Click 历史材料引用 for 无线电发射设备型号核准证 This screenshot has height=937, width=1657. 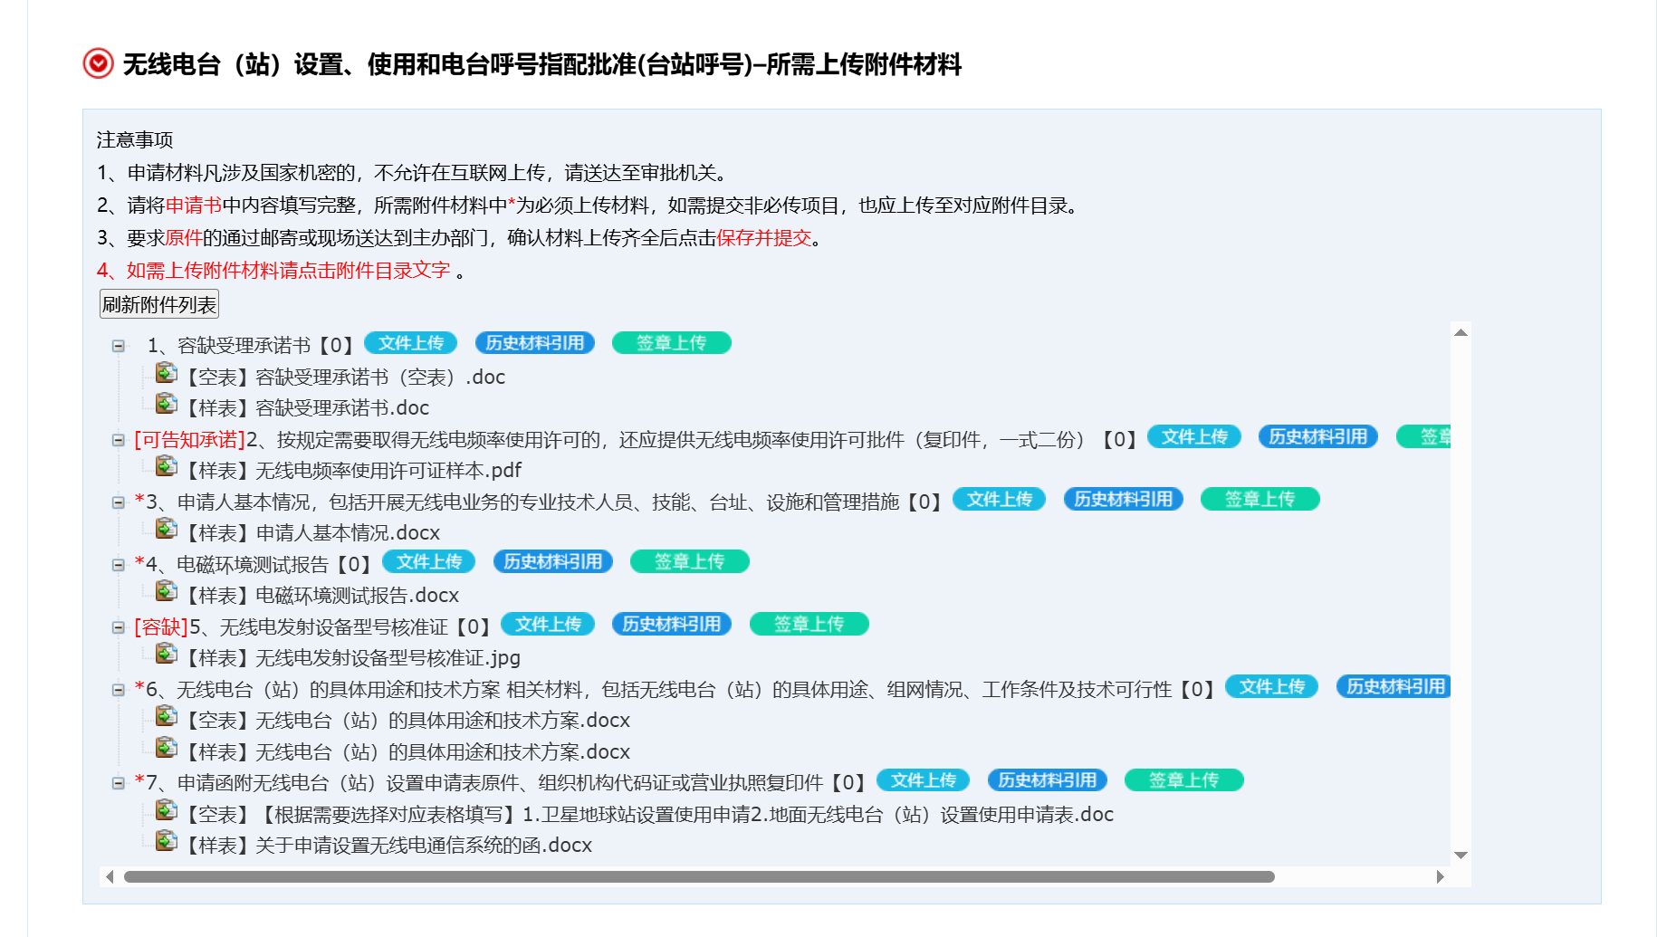point(672,625)
